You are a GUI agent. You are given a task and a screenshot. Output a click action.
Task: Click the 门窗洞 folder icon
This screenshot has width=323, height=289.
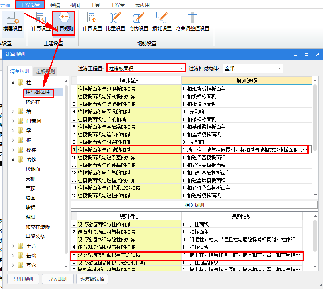pyautogui.click(x=20, y=121)
